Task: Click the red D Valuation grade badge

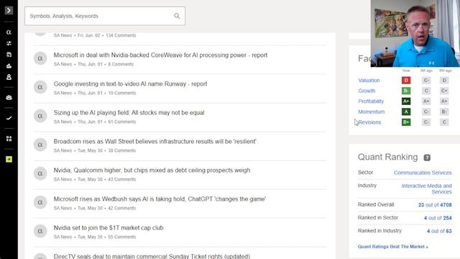Action: 406,80
